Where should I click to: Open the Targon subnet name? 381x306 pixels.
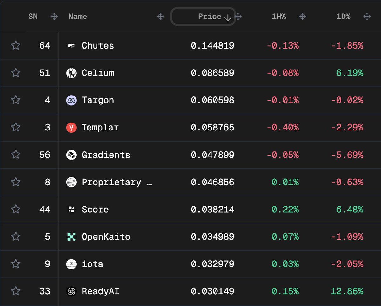point(98,100)
